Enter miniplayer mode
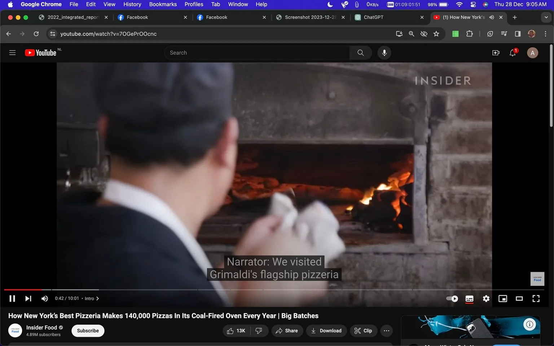 click(x=502, y=298)
